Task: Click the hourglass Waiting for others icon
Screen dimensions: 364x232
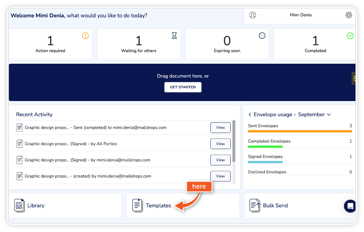Action: [x=174, y=35]
